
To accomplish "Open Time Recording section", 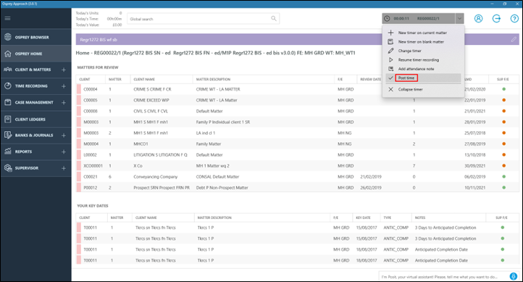I will click(x=31, y=86).
